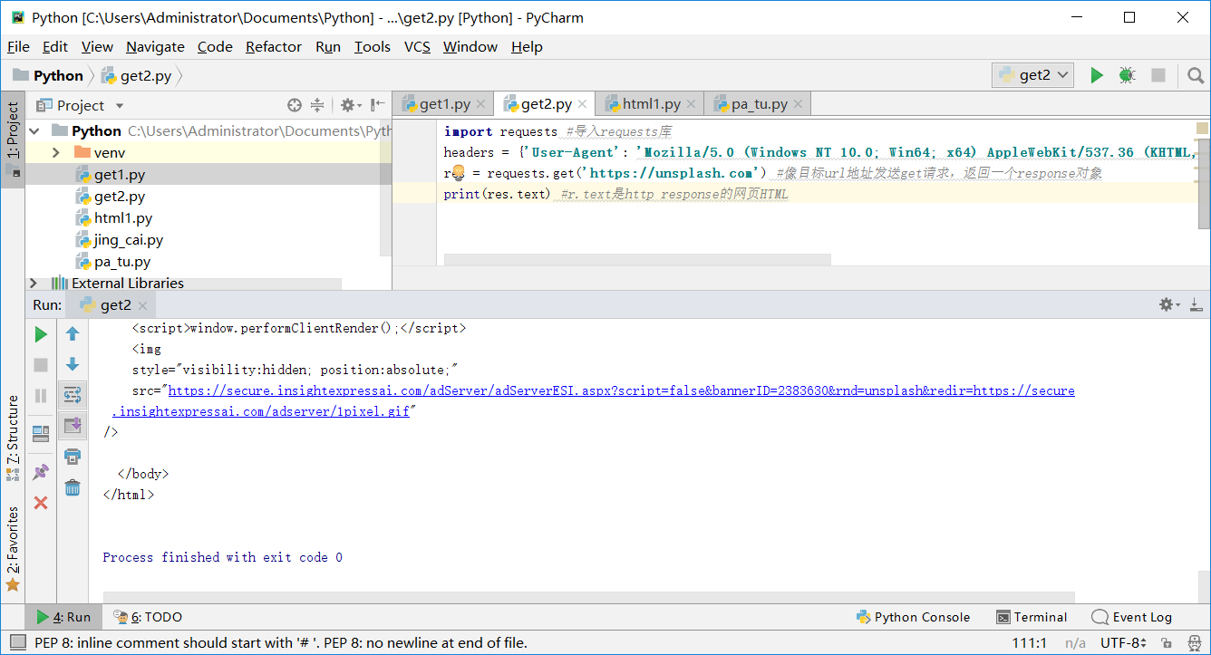Toggle the 7: Structure side tab
This screenshot has height=655, width=1211.
tap(13, 438)
